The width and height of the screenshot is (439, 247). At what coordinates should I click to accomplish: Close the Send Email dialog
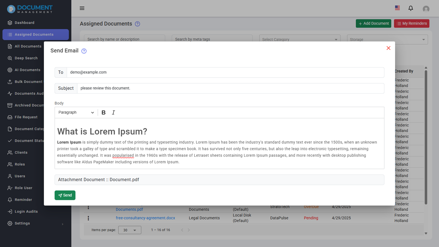388,48
